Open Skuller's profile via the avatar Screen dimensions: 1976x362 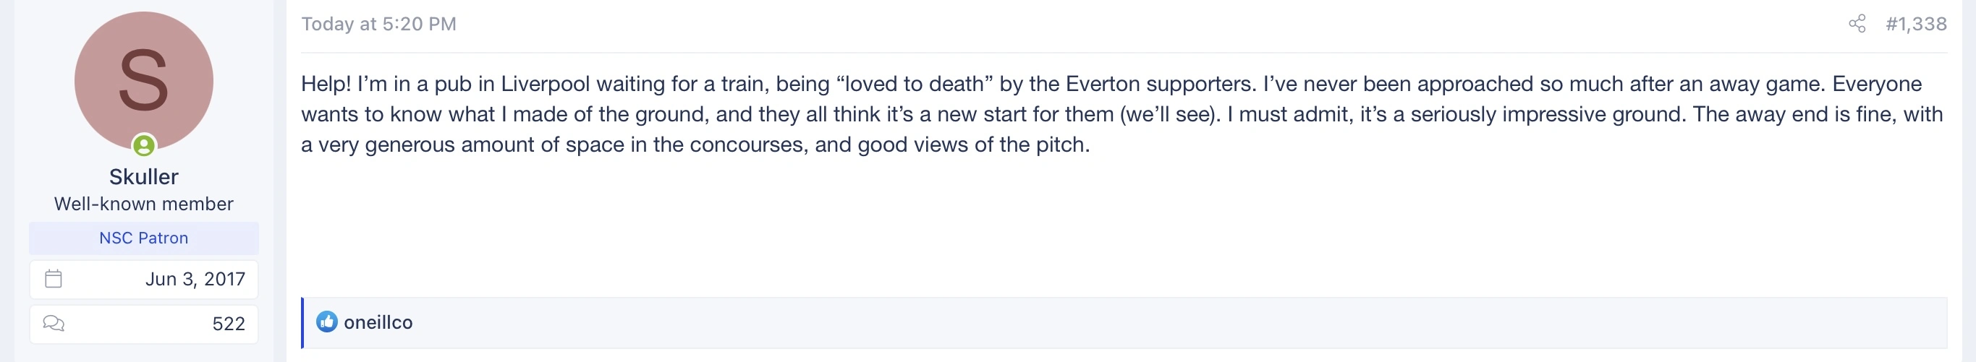143,80
